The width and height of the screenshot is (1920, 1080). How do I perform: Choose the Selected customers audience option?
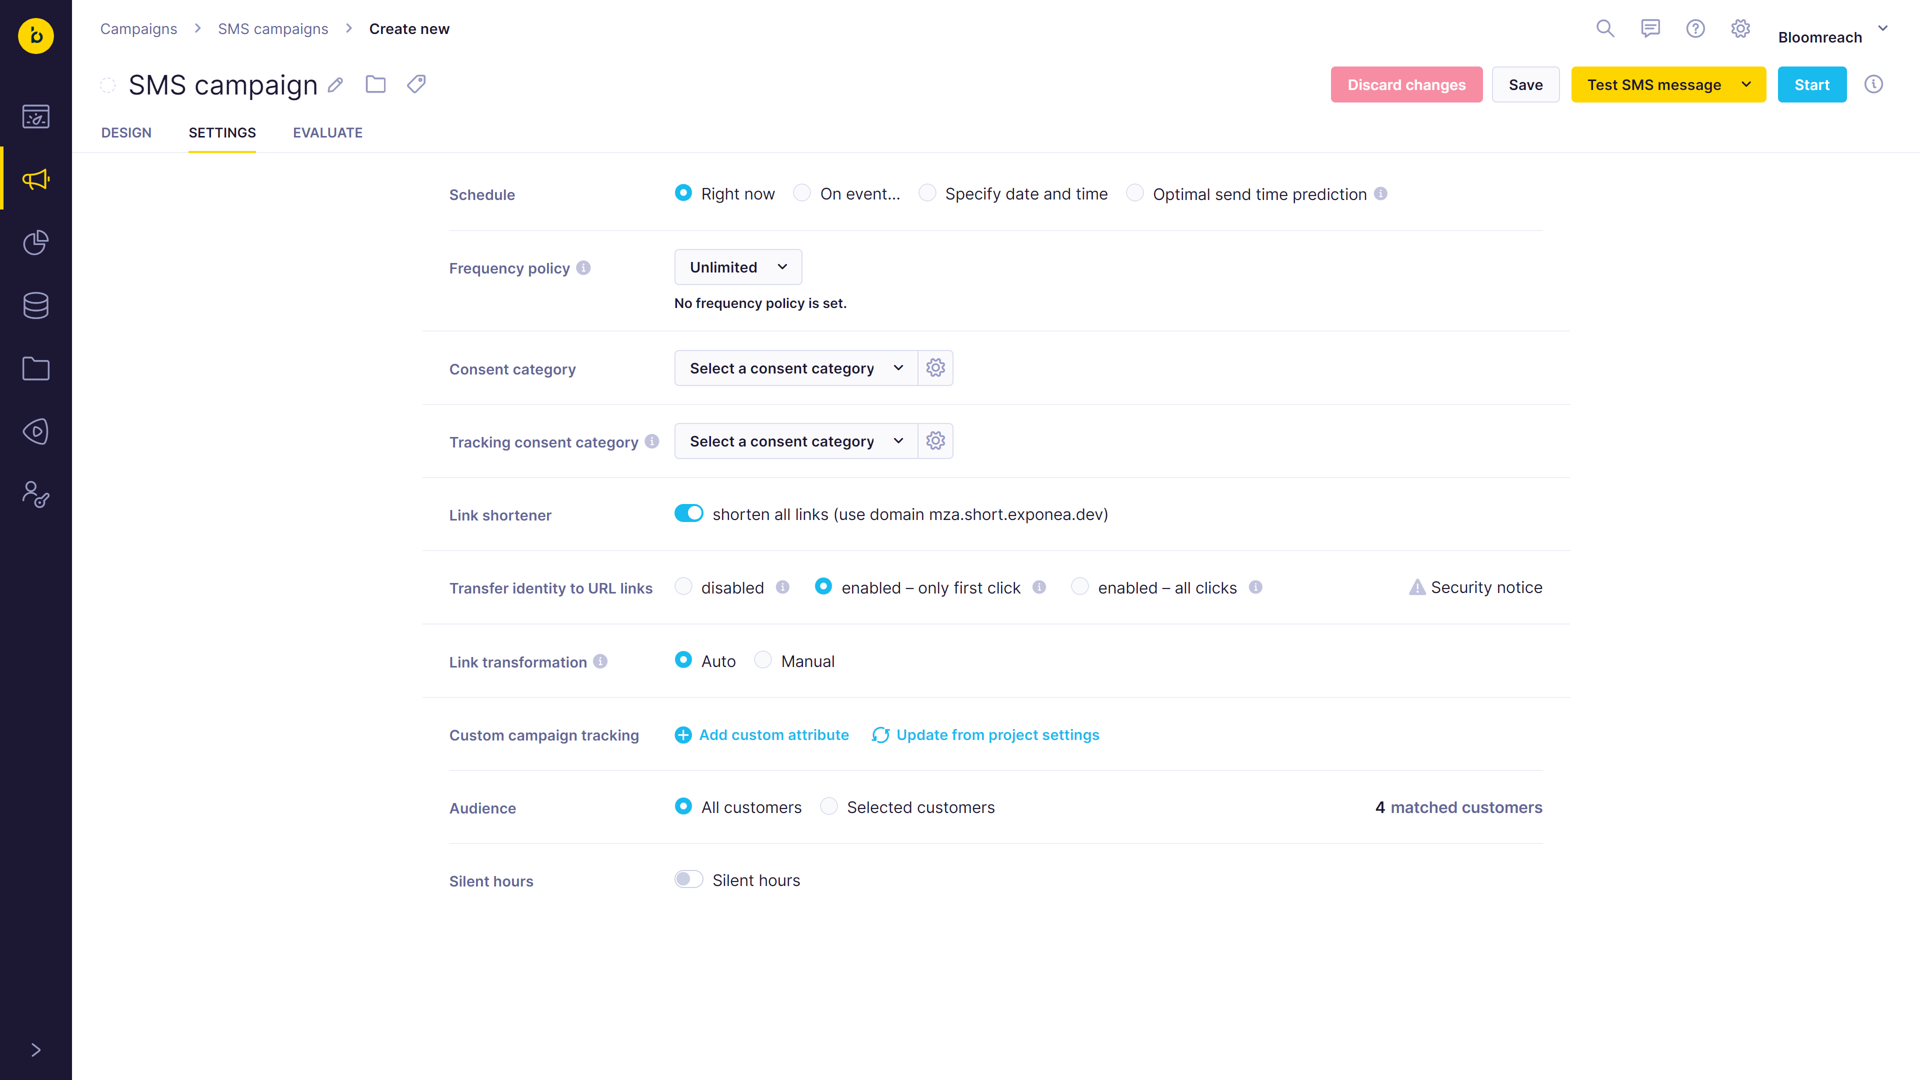click(x=828, y=806)
